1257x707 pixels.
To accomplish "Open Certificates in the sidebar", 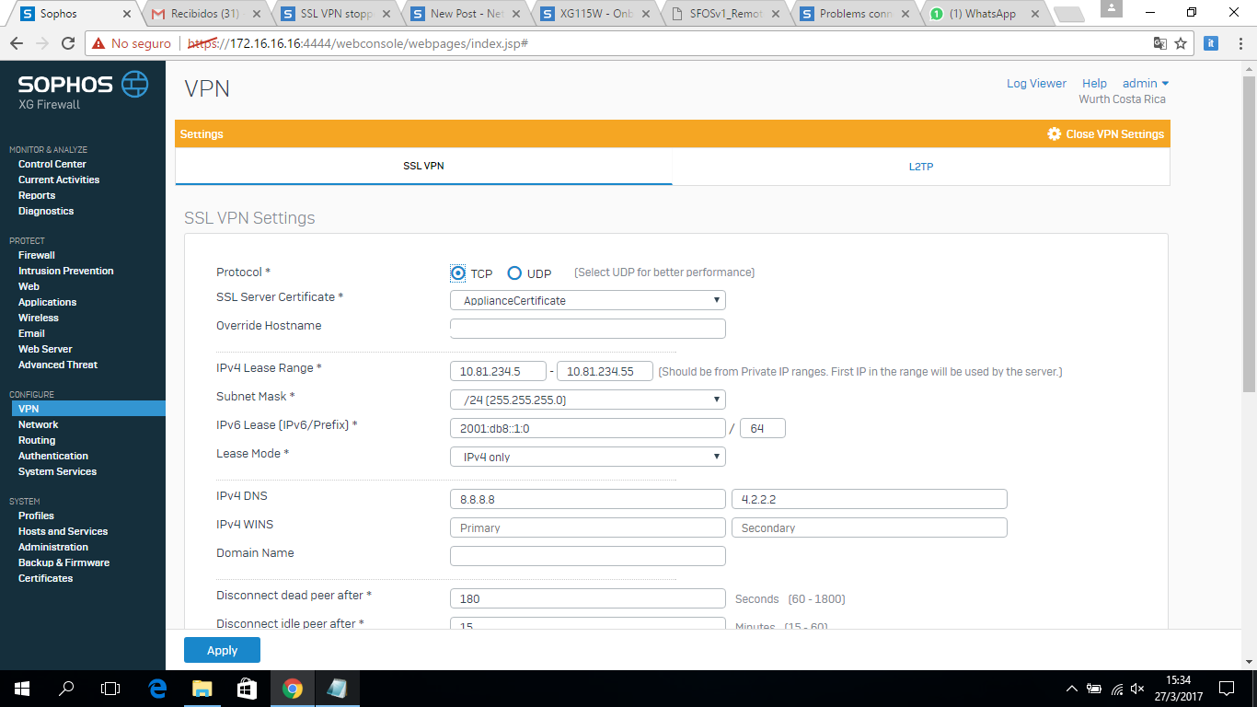I will coord(45,578).
